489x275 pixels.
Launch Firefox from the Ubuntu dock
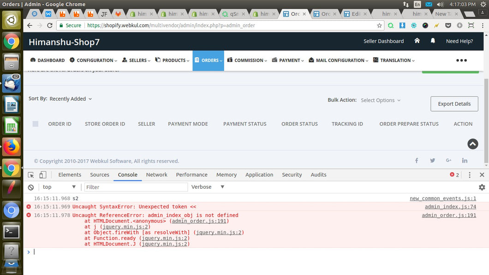coord(12,147)
